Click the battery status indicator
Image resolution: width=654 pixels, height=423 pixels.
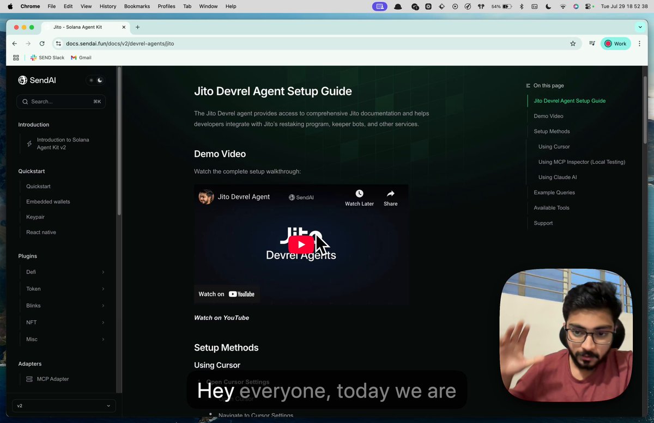point(501,7)
